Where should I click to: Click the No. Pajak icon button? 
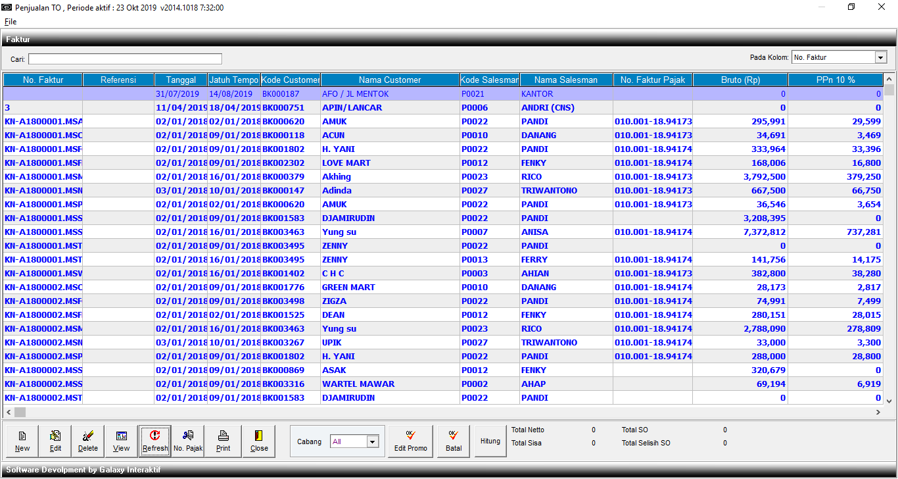tap(188, 441)
